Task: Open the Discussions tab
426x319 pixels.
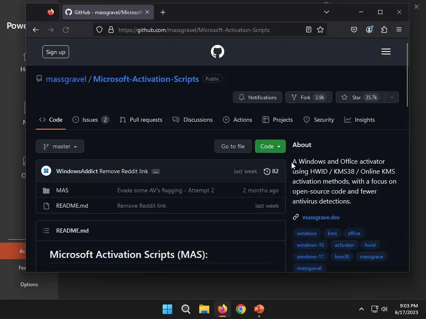Action: (x=193, y=120)
